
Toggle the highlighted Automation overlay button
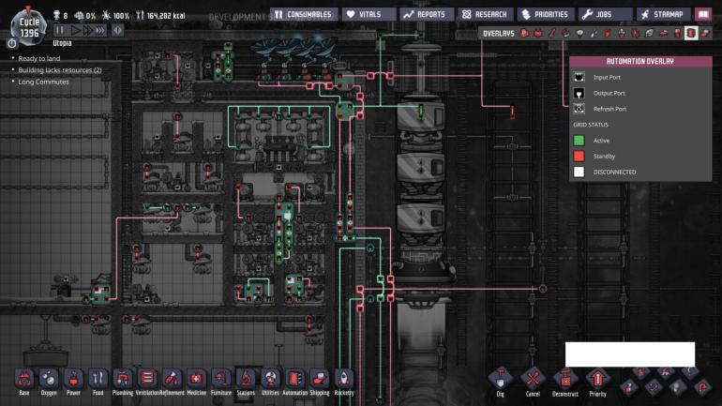coord(691,33)
